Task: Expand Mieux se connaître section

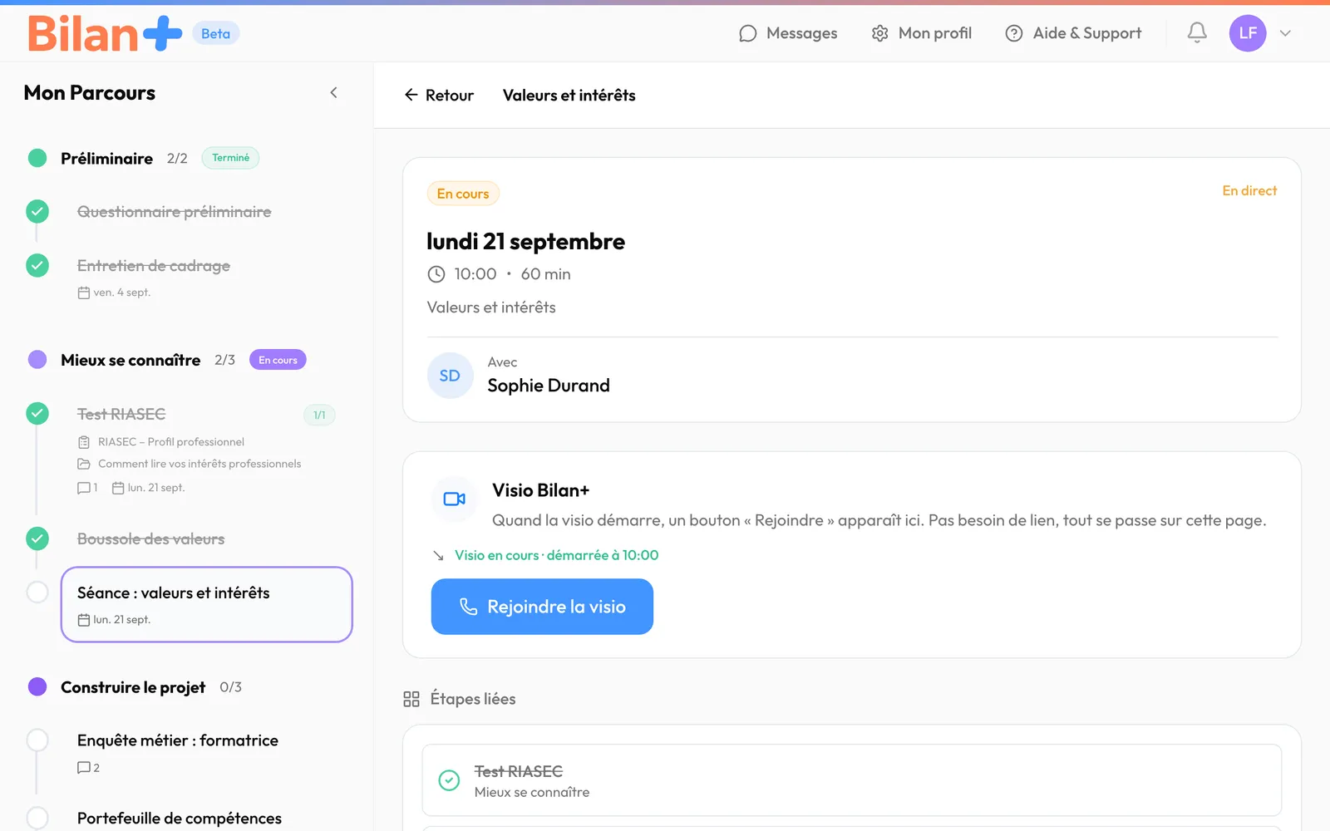Action: pyautogui.click(x=131, y=360)
